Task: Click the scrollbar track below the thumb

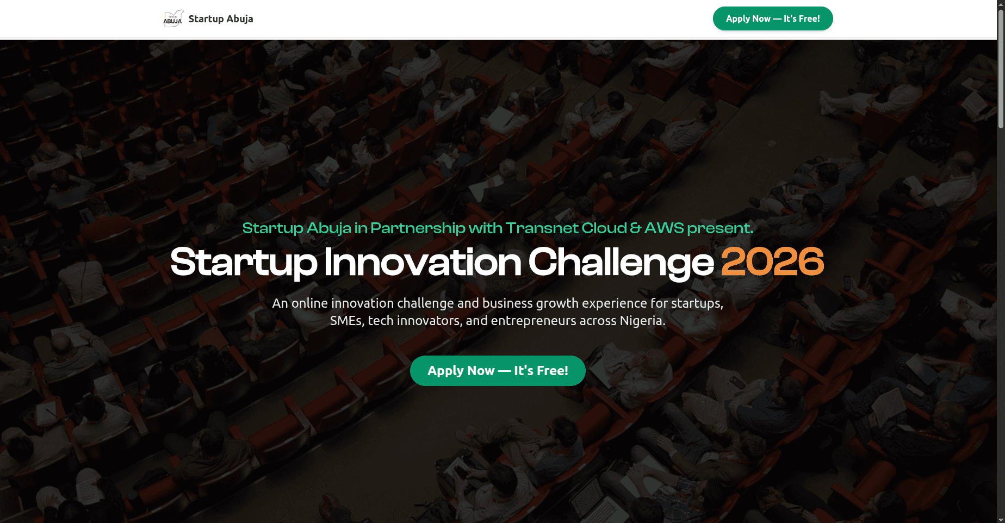Action: pyautogui.click(x=1000, y=272)
